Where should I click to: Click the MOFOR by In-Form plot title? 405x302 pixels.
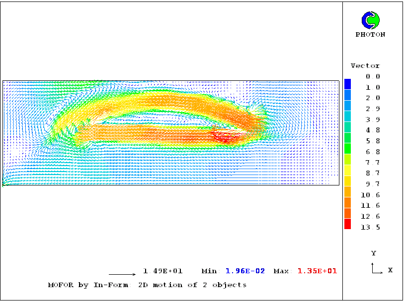147,285
